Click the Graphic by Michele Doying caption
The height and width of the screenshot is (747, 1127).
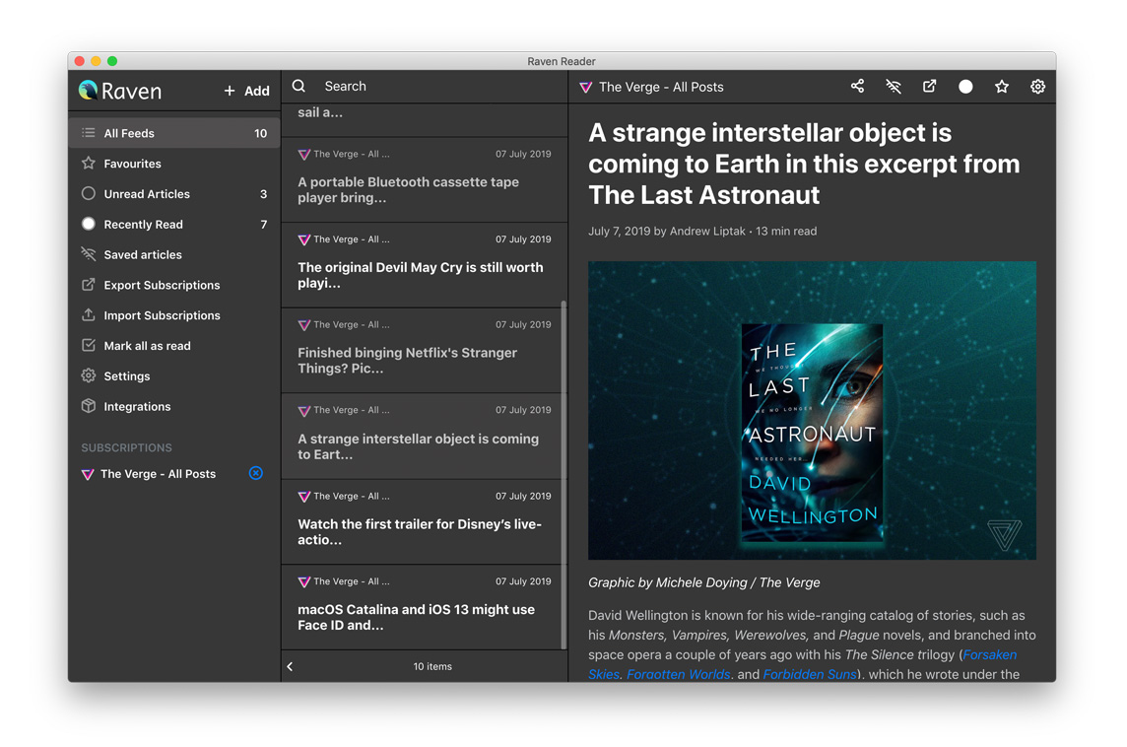pyautogui.click(x=704, y=582)
